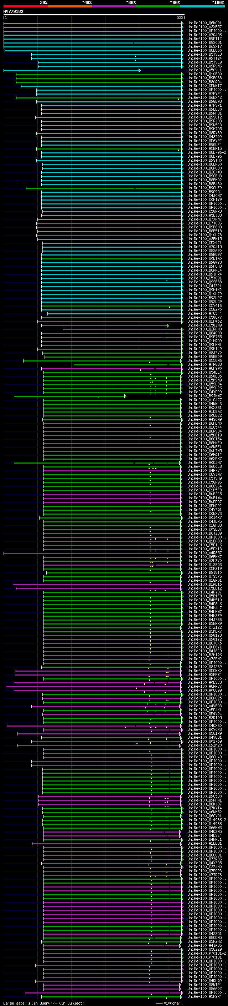Select hit UniRef100_B0E2C5

pyautogui.click(x=204, y=494)
